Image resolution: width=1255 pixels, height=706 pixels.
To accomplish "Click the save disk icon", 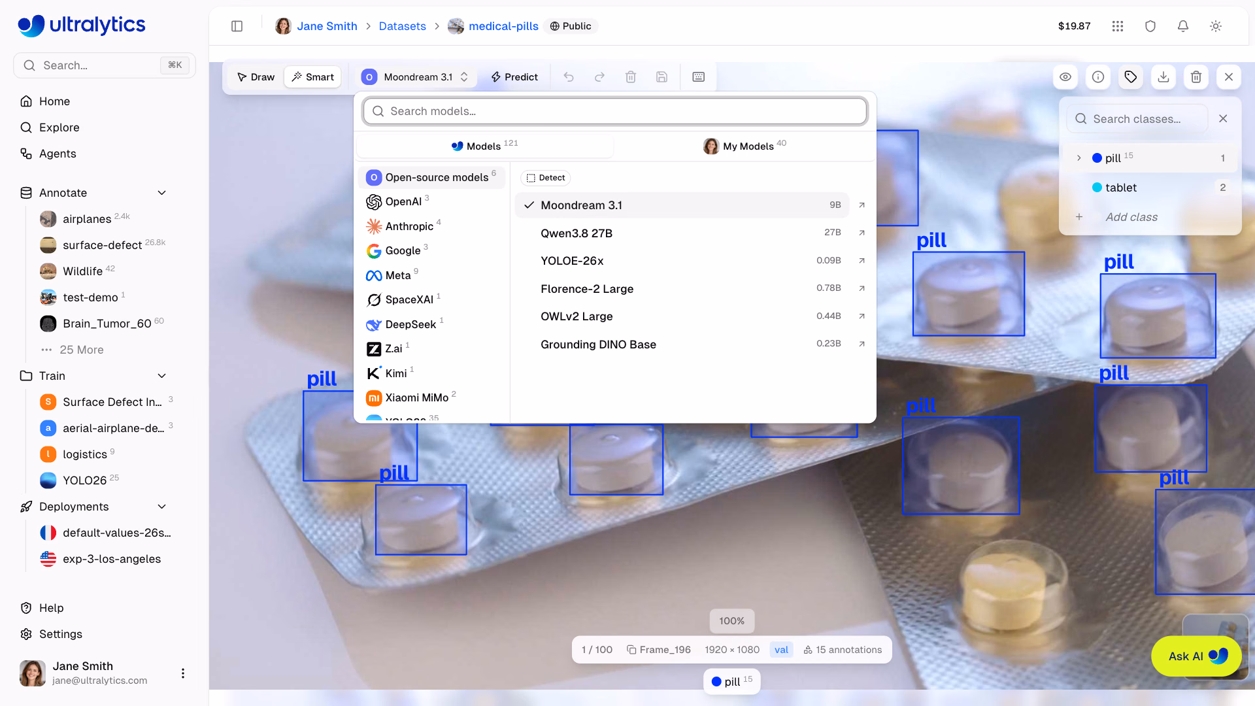I will (661, 77).
